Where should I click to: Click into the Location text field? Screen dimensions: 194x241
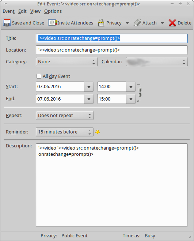[112, 50]
